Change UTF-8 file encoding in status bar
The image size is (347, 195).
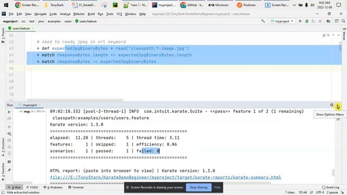point(320,193)
